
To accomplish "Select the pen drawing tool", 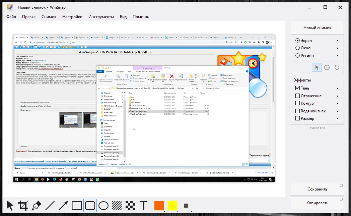I will pos(36,206).
